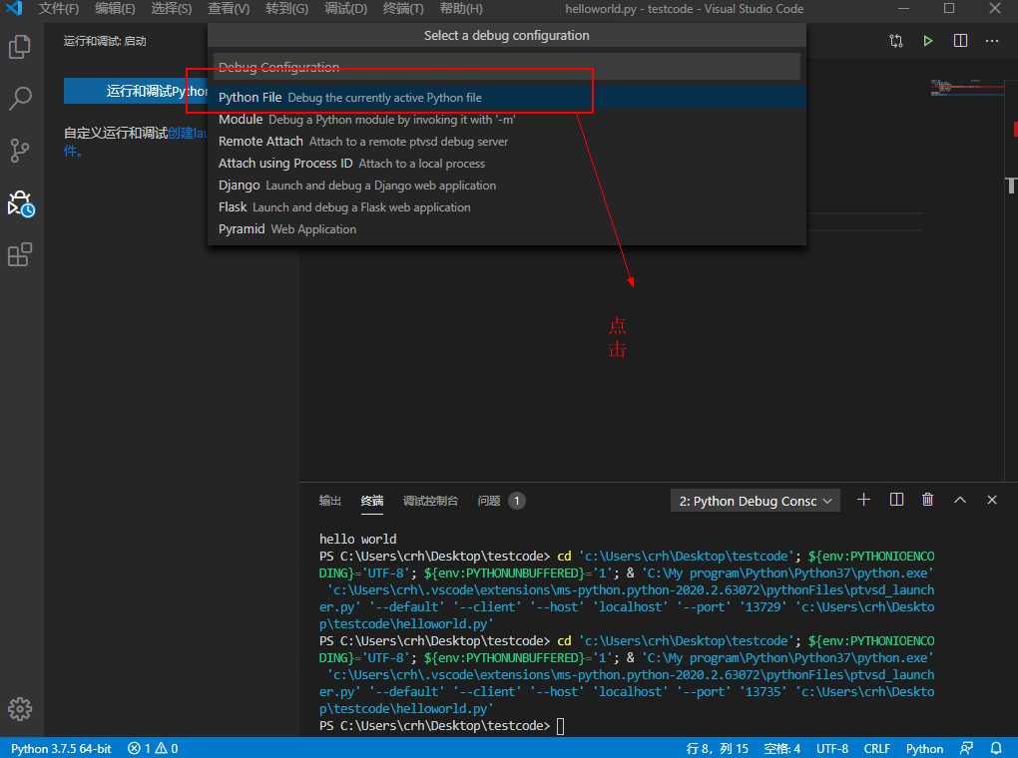Change language mode via Python status item
Image resolution: width=1018 pixels, height=758 pixels.
[x=924, y=748]
